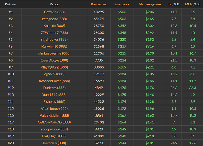Image resolution: width=203 pixels, height=146 pixels.
Task: Click the bb/100 column header
Action: click(x=174, y=4)
